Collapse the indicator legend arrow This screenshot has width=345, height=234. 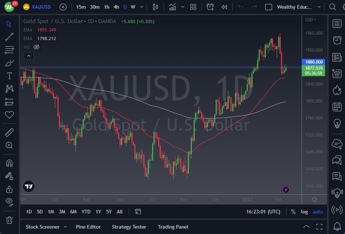coord(29,56)
